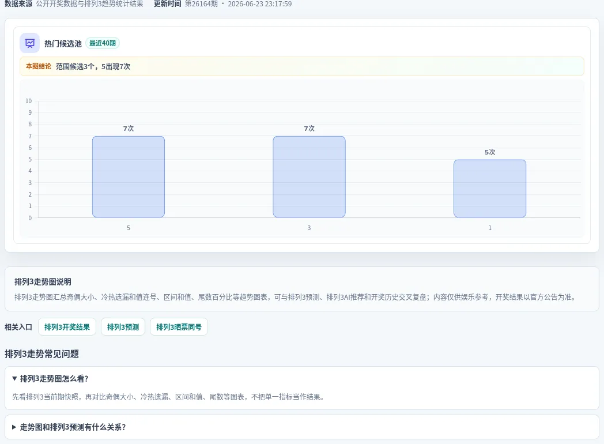
Task: Click the 排列3走势图说明 heading
Action: (x=43, y=282)
